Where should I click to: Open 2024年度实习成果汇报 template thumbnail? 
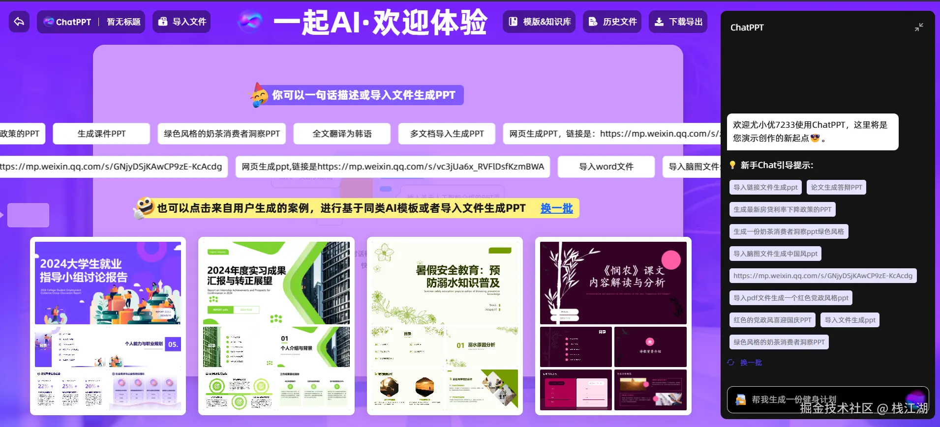pyautogui.click(x=276, y=326)
